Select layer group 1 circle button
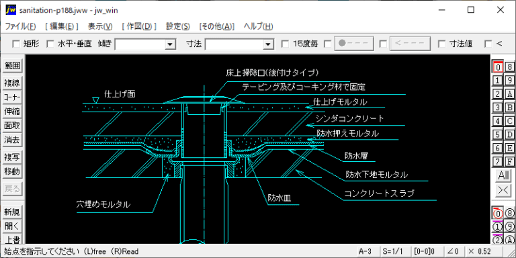 click(x=499, y=226)
